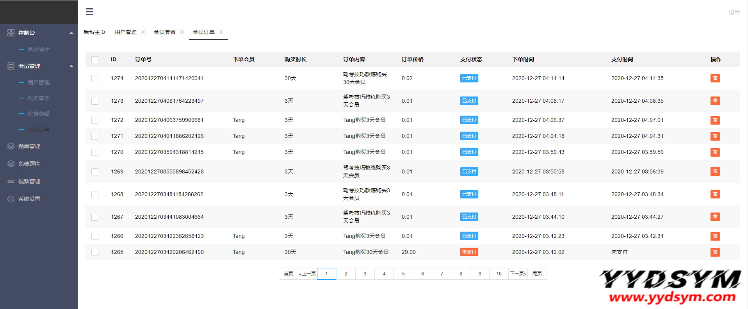
Task: Open 题库管理 sidebar menu
Action: pyautogui.click(x=29, y=146)
